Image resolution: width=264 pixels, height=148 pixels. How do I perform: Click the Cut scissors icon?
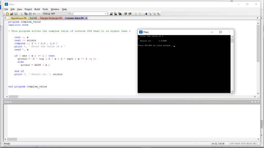[x=22, y=14]
